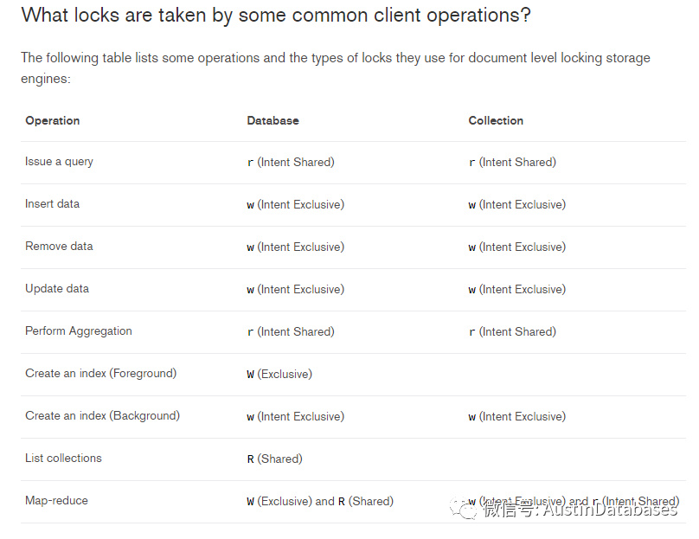This screenshot has width=699, height=539.
Task: Click Create an index (Foreground) text
Action: pyautogui.click(x=100, y=374)
